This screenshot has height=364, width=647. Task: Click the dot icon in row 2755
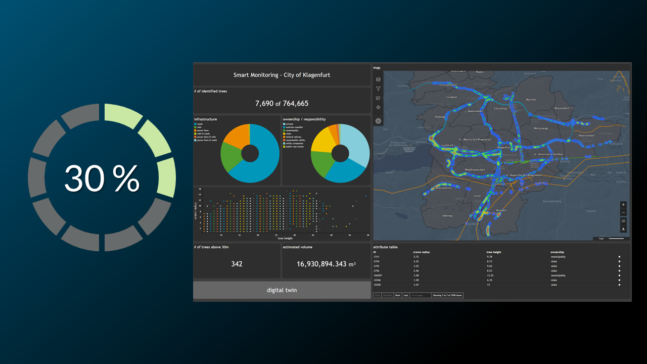point(619,266)
